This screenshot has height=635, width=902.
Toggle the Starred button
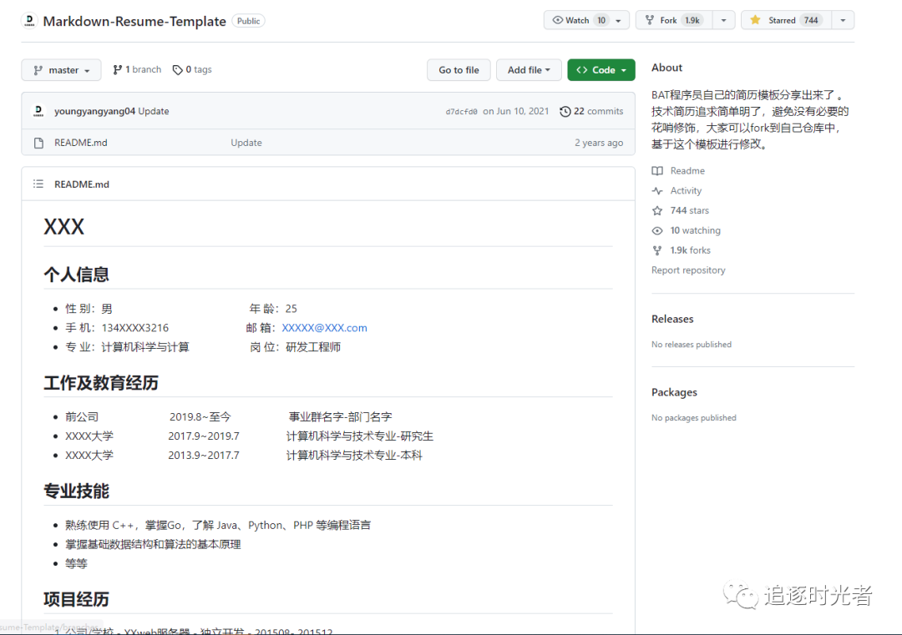coord(786,20)
